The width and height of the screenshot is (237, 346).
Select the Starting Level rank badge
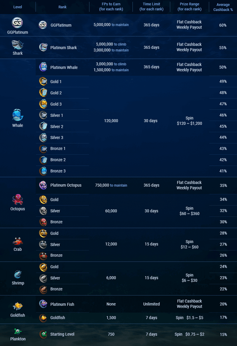tap(43, 334)
